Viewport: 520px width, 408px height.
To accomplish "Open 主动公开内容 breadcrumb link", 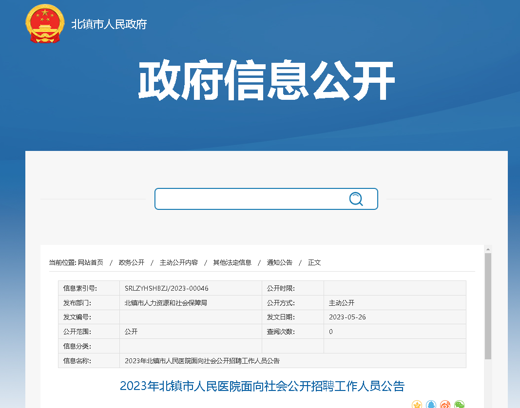I will [179, 262].
